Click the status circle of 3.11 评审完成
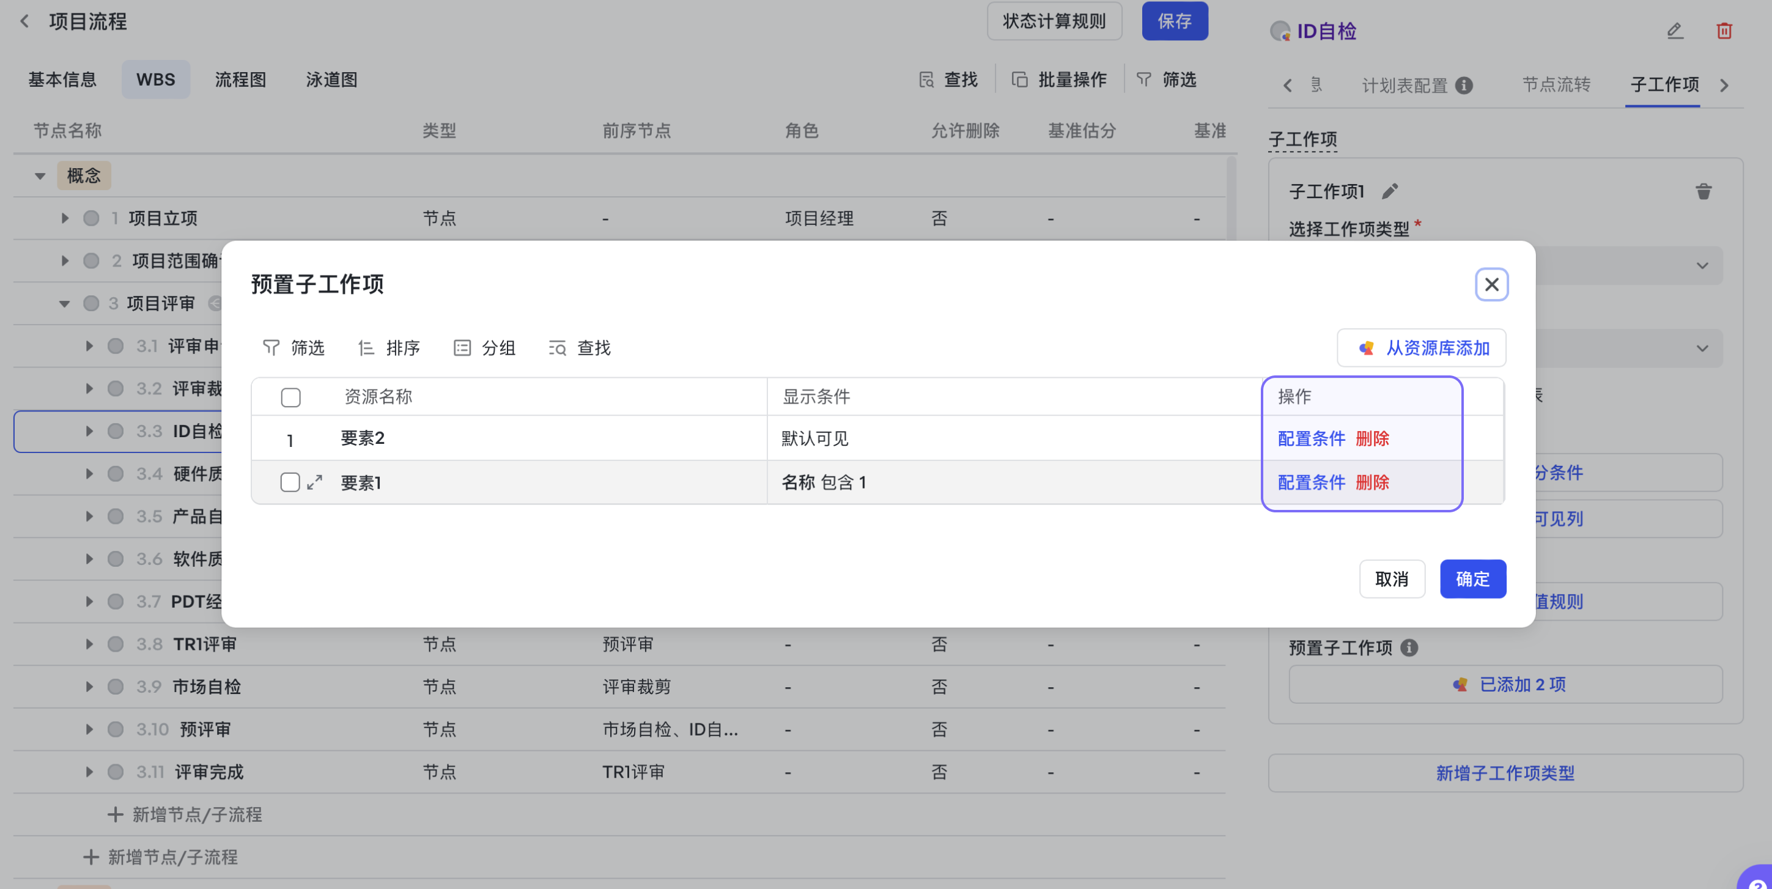This screenshot has height=889, width=1772. click(x=116, y=772)
